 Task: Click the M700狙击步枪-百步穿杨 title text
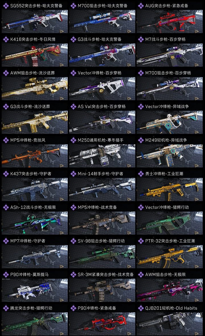168,73
